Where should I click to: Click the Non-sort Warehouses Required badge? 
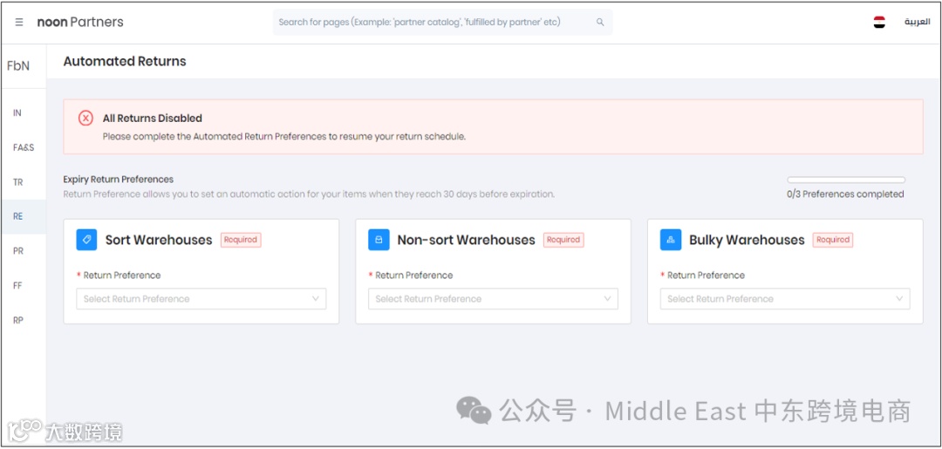(563, 240)
